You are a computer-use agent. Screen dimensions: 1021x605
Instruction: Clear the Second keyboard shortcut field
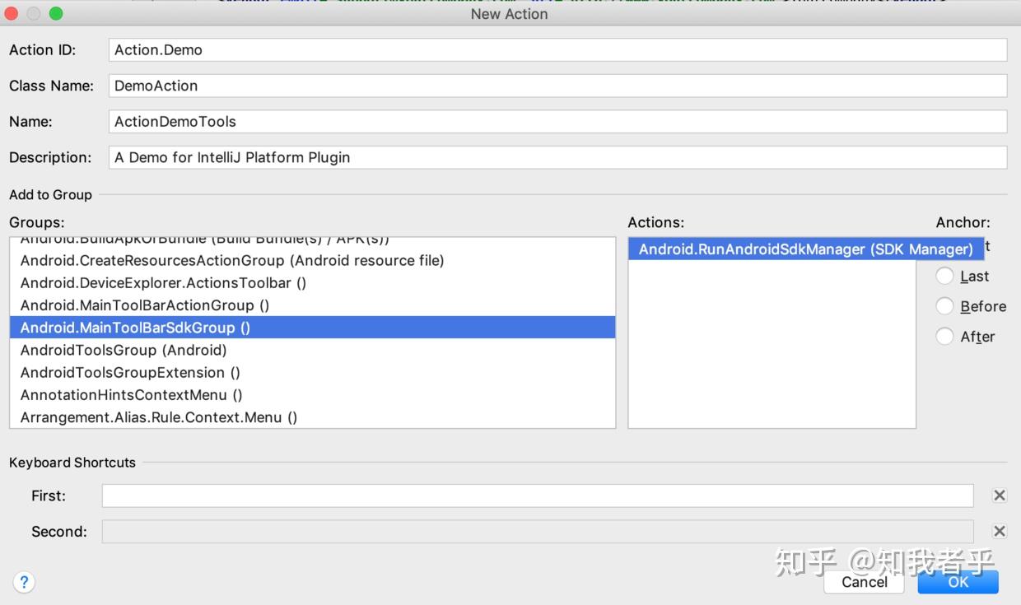[999, 531]
